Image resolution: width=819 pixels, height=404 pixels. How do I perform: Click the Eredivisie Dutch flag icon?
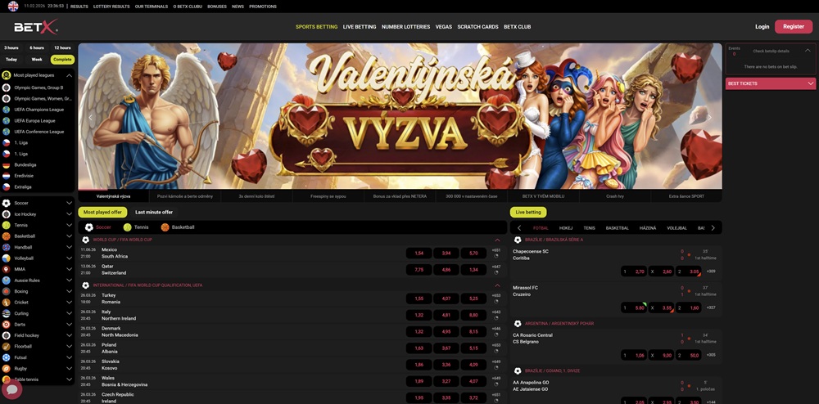click(7, 176)
